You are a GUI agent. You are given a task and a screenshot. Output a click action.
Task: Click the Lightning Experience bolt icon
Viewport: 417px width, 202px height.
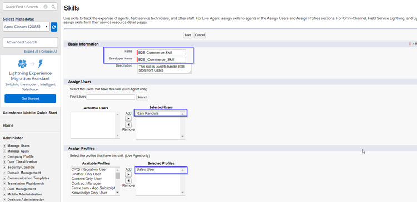[x=41, y=64]
